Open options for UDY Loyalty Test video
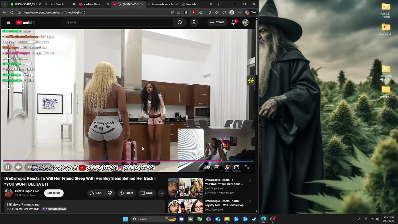The height and width of the screenshot is (224, 398). click(250, 202)
